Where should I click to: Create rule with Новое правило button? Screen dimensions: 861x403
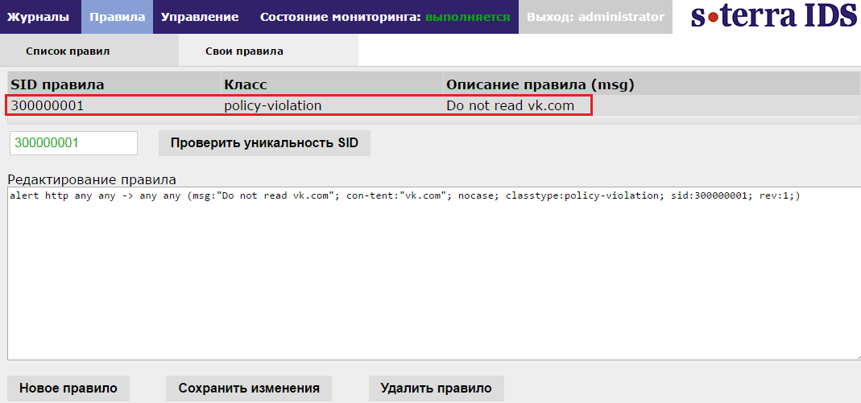coord(68,389)
